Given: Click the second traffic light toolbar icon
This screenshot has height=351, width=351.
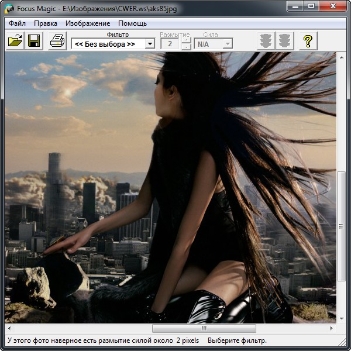Looking at the screenshot, I should (x=285, y=41).
